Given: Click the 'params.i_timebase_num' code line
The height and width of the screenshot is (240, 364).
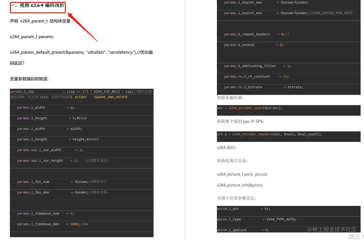Looking at the screenshot, I should pos(45,213).
